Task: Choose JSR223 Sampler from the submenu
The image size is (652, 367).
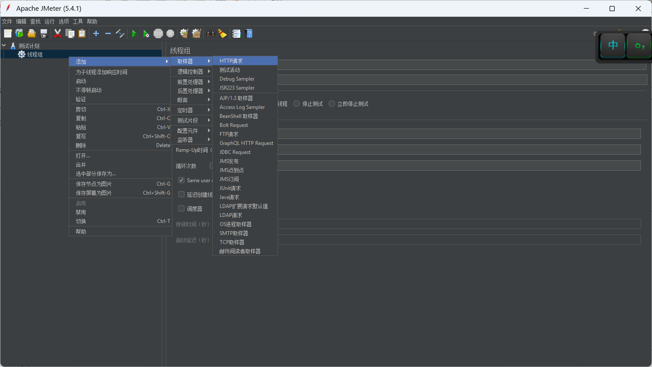Action: click(245, 88)
